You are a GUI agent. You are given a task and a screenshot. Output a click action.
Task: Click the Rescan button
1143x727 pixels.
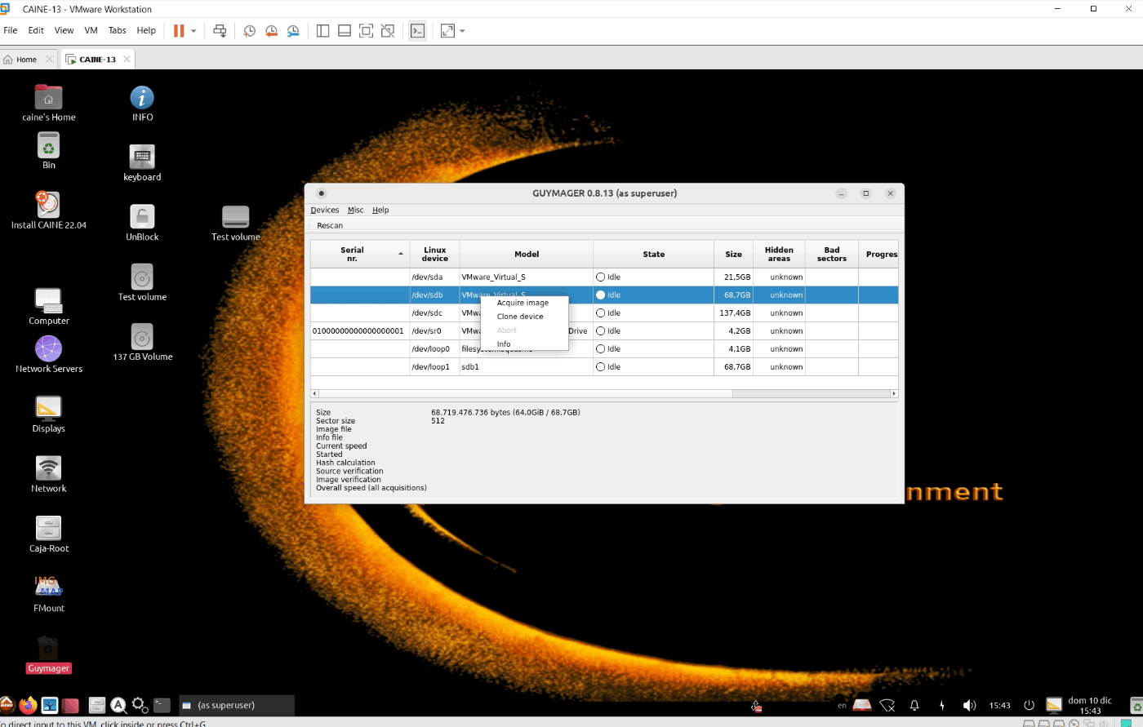click(x=330, y=225)
